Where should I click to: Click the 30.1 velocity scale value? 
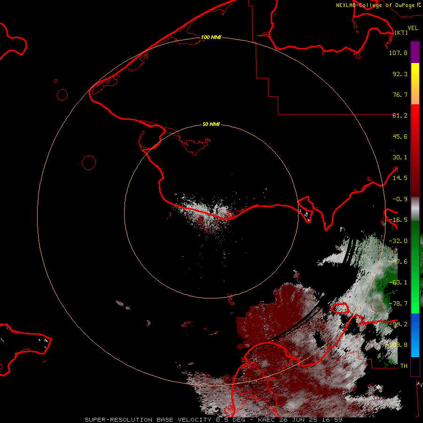coord(400,157)
